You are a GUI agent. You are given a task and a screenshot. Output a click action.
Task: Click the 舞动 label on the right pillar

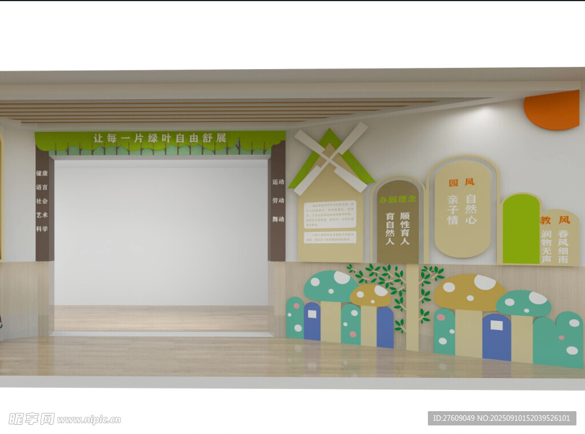[278, 219]
